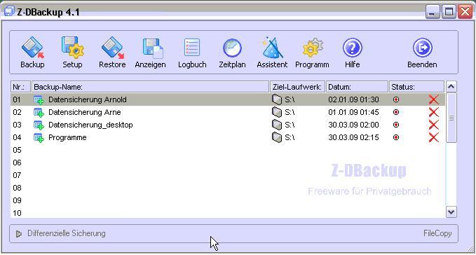
Task: Start the Backup toolbar action
Action: (32, 52)
